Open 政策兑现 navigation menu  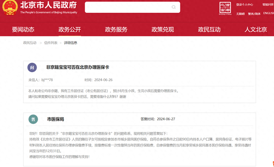pyautogui.click(x=163, y=29)
